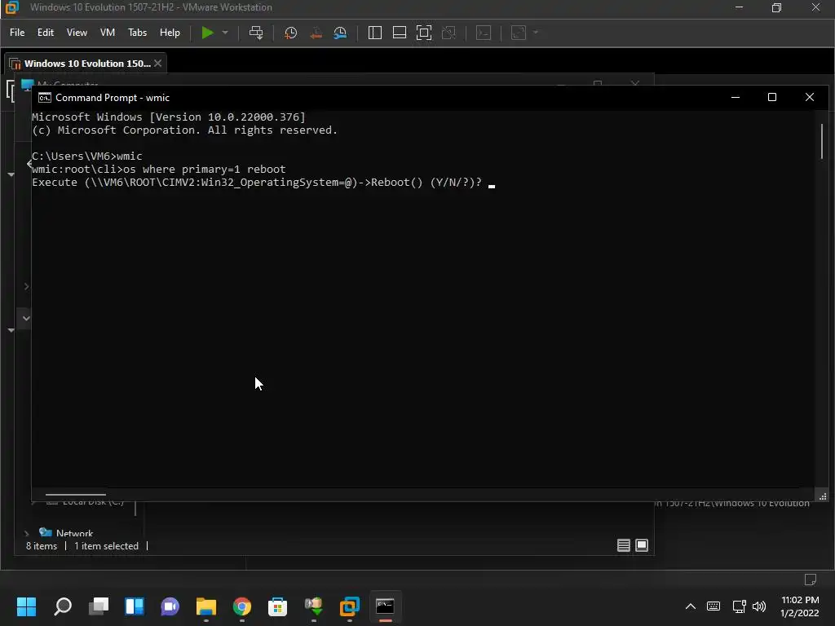Image resolution: width=835 pixels, height=626 pixels.
Task: Toggle the thumbnail bar icon in VMware toolbar
Action: pyautogui.click(x=400, y=33)
